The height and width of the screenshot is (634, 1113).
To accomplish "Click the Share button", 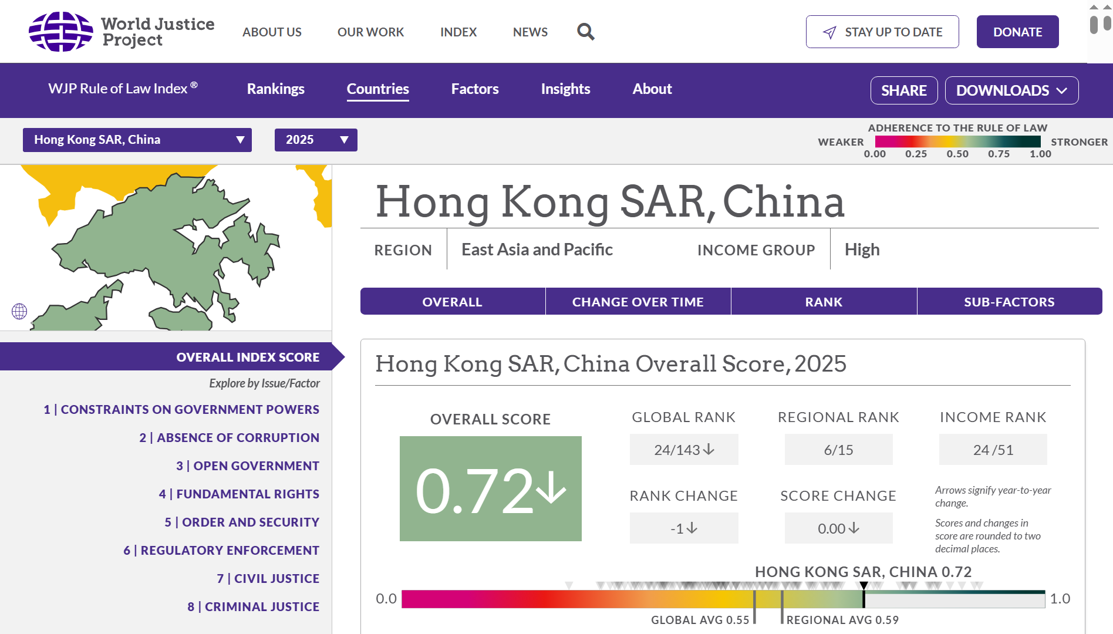I will pos(903,90).
